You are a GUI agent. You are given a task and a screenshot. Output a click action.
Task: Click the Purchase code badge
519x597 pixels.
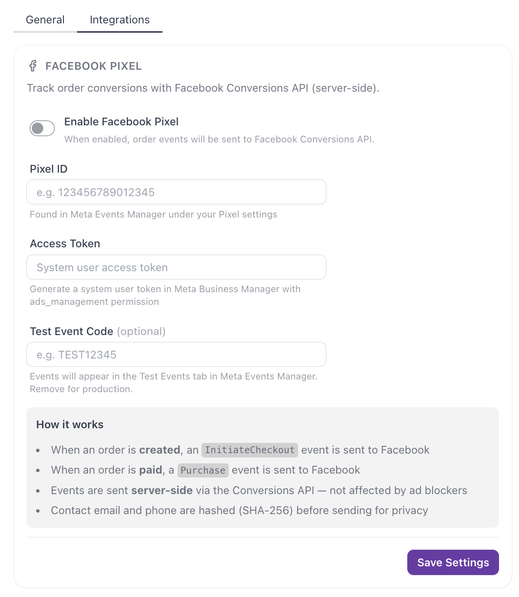pyautogui.click(x=203, y=470)
